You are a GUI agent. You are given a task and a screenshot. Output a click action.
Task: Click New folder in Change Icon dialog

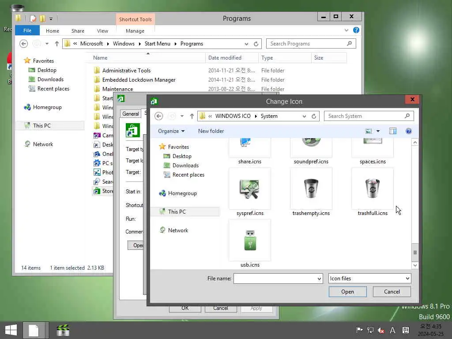(x=211, y=131)
